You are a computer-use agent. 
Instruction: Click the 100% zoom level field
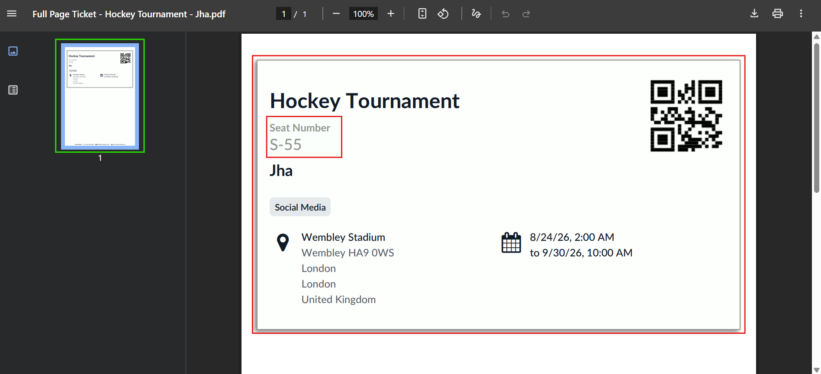pos(364,14)
